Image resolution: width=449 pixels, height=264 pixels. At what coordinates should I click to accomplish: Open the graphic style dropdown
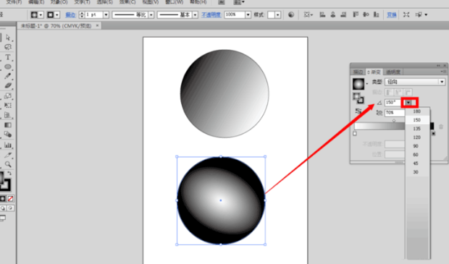point(277,15)
